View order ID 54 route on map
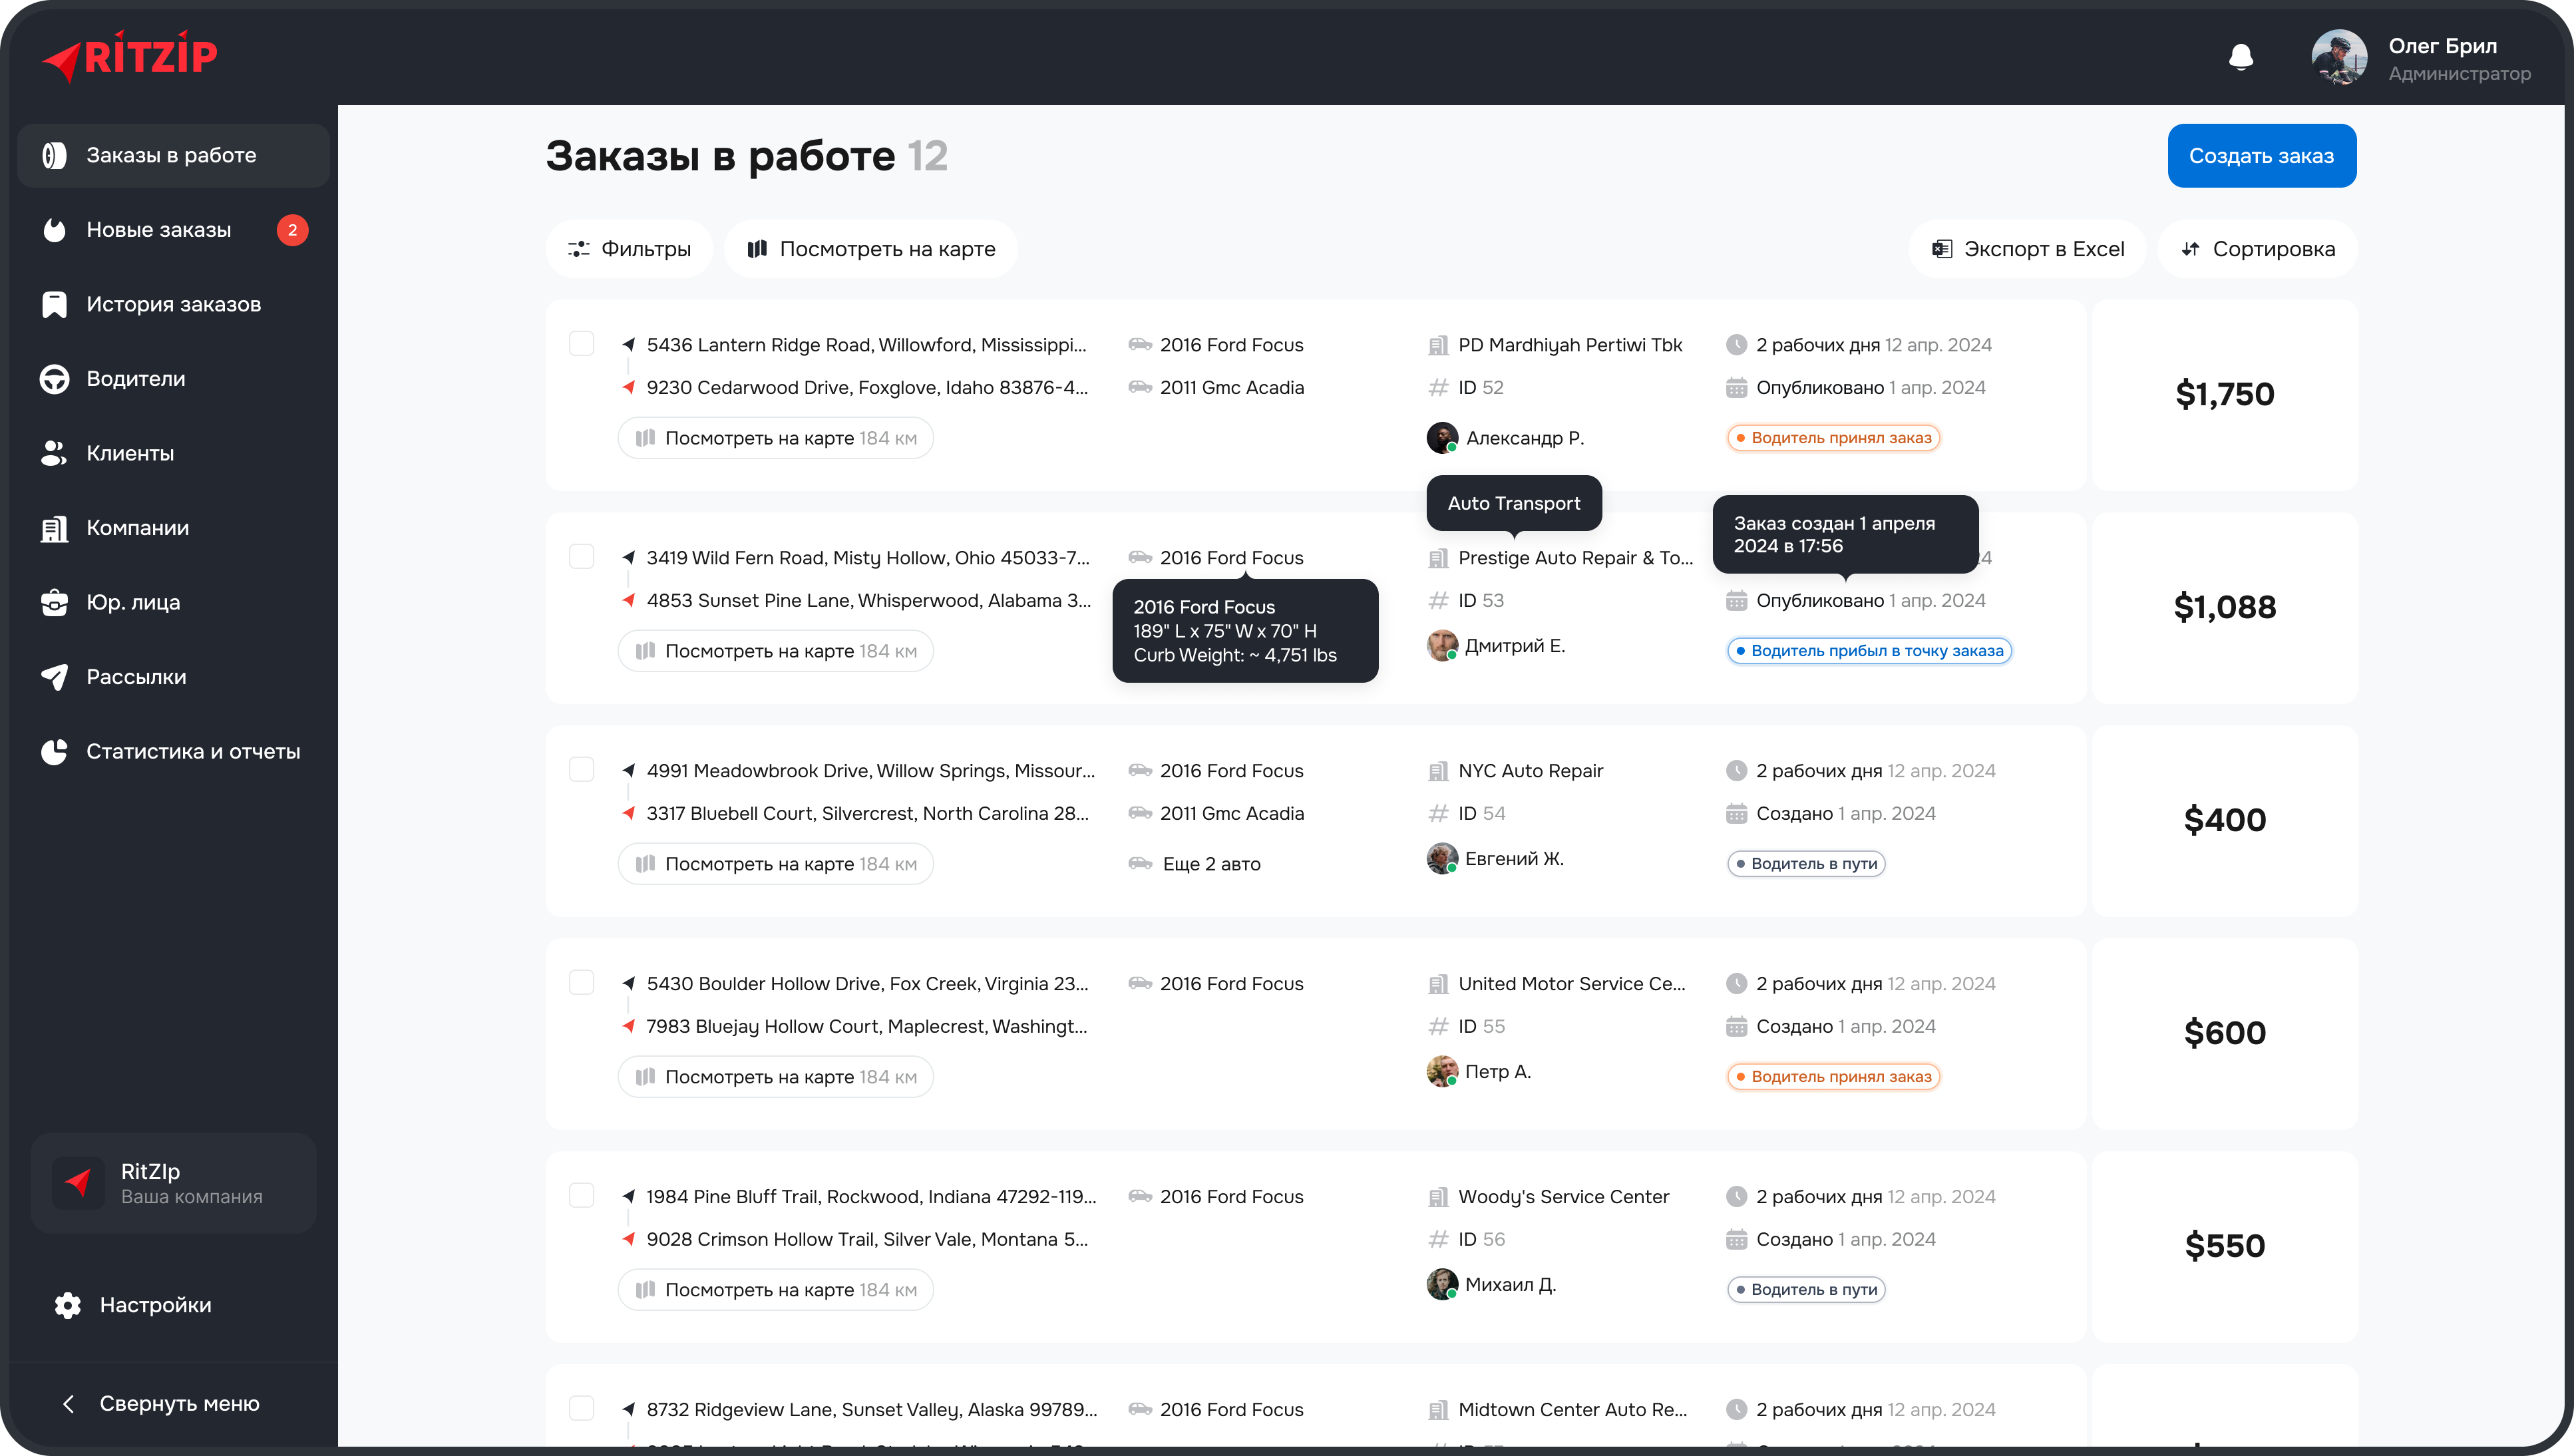Screen dimensions: 2574x1456 click(x=775, y=864)
